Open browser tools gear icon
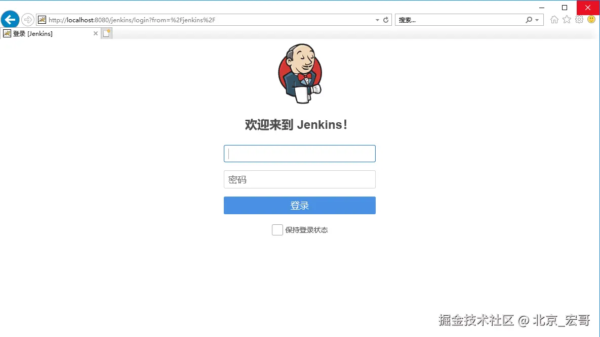This screenshot has height=337, width=600. click(x=579, y=20)
